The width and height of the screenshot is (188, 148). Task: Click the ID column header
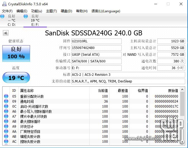tap(14, 91)
